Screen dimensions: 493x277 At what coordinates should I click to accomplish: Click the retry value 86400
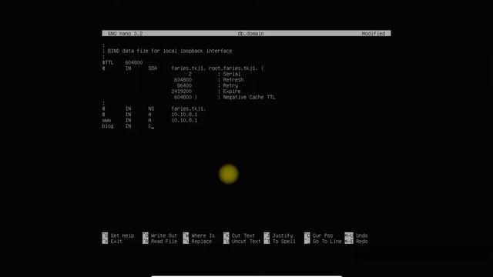(184, 85)
